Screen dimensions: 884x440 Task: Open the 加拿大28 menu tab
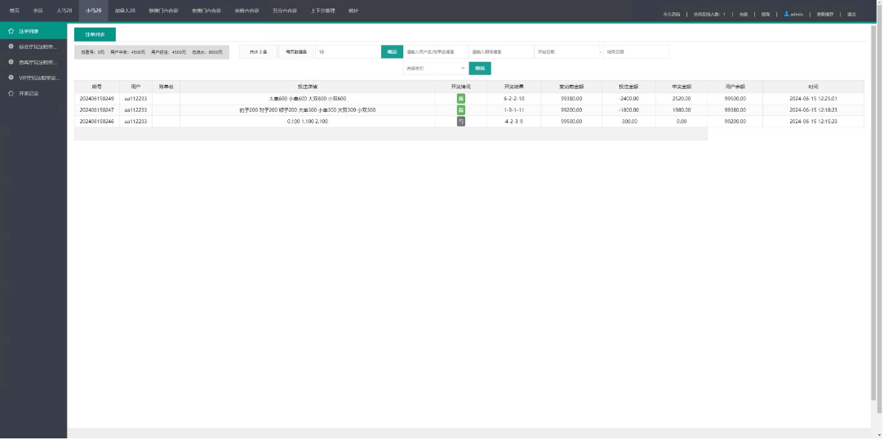pos(125,11)
